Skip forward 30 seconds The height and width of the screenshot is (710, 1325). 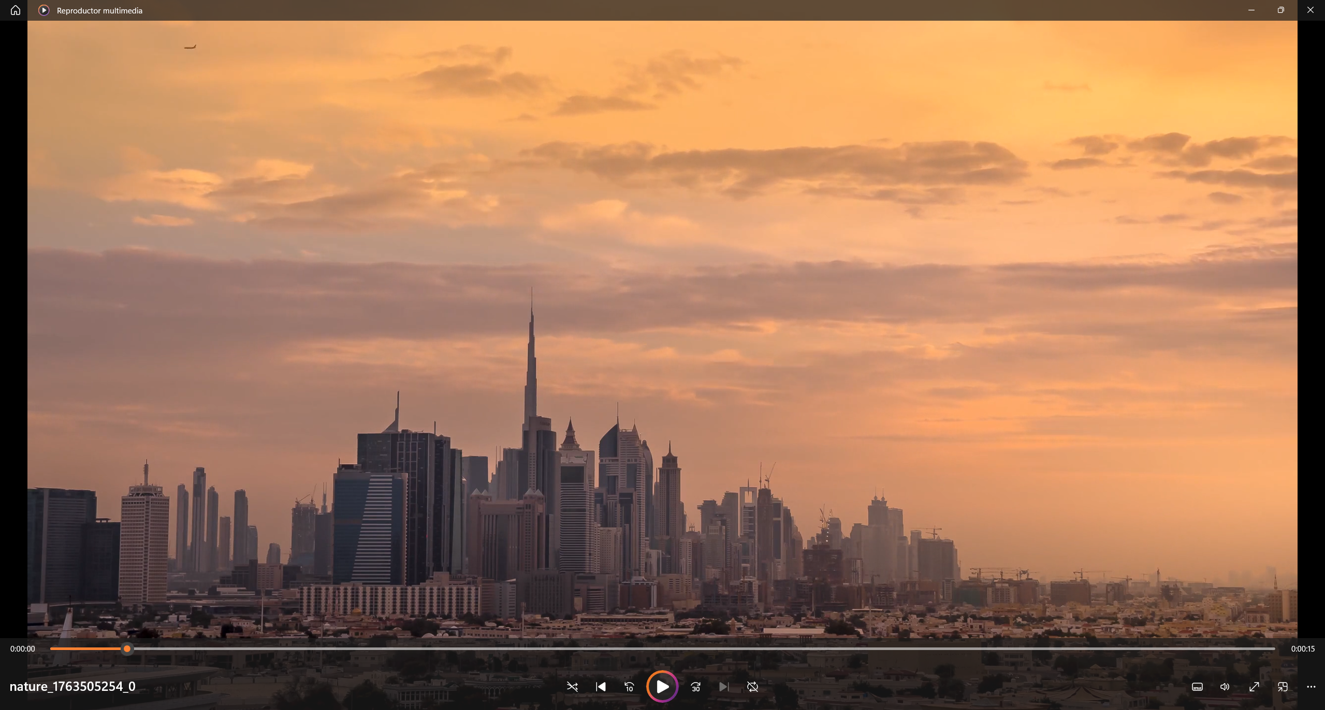click(695, 687)
